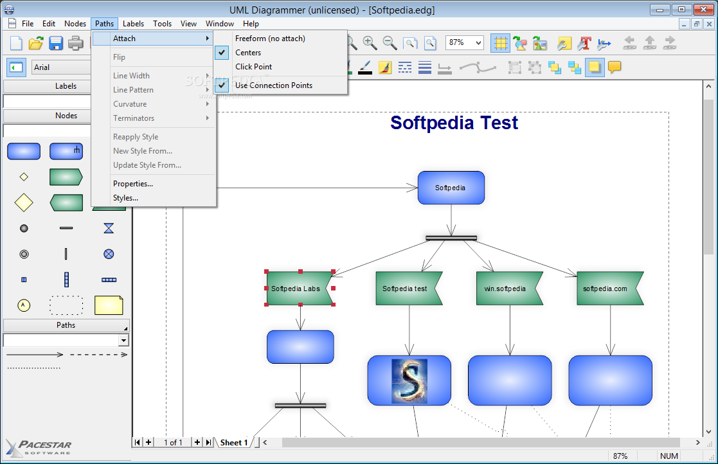
Task: Click the yellow callout speech bubble icon
Action: (x=615, y=67)
